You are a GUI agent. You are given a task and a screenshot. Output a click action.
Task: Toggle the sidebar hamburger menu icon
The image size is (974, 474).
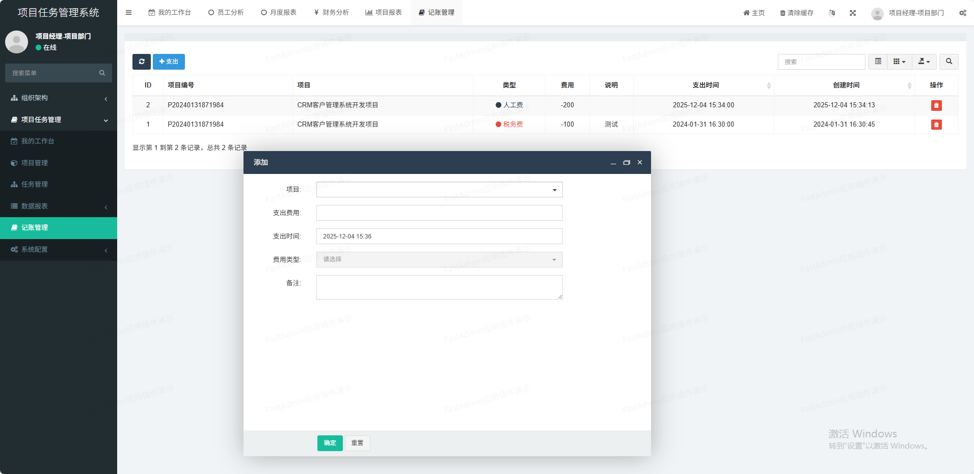pos(129,13)
